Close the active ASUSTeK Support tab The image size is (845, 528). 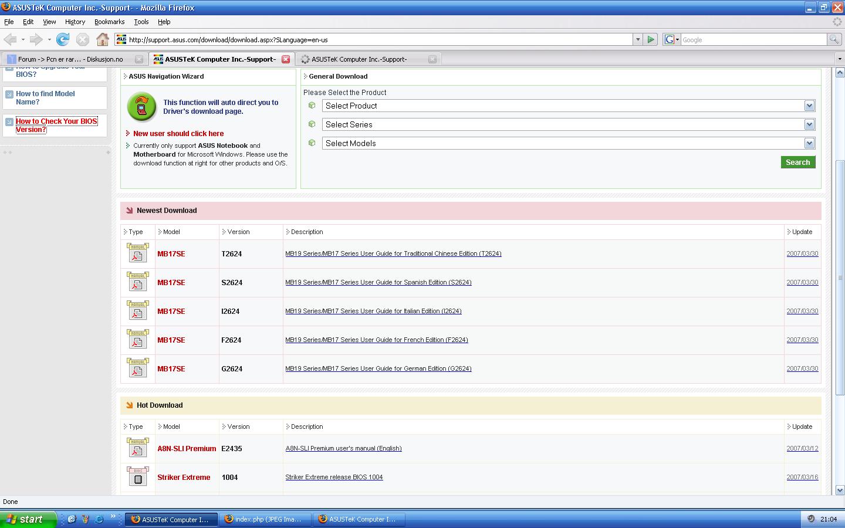coord(286,59)
